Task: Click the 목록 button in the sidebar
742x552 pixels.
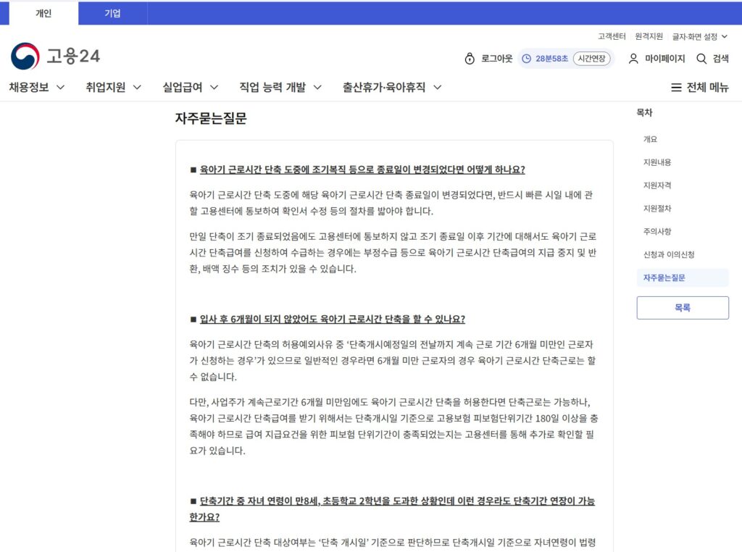Action: (682, 307)
